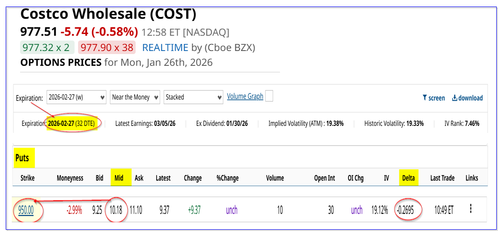The width and height of the screenshot is (498, 231).
Task: Expand the Stacked view dropdown
Action: click(x=194, y=97)
